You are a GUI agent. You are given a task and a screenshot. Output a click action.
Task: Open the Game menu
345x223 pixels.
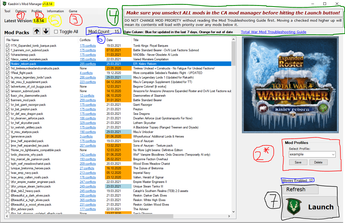click(x=73, y=11)
